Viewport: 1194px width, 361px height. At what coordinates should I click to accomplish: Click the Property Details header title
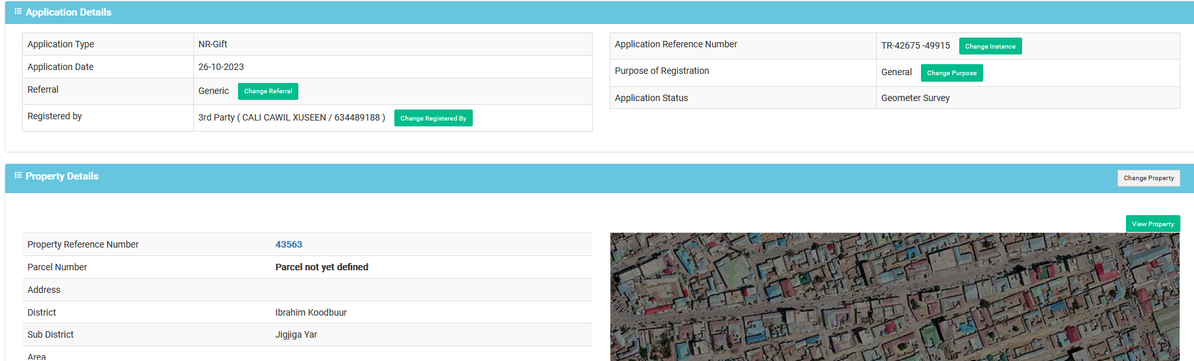pyautogui.click(x=62, y=176)
